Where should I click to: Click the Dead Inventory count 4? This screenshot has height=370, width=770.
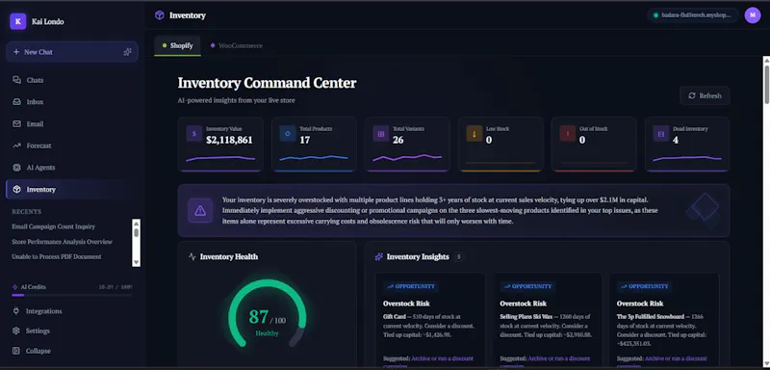pyautogui.click(x=676, y=140)
